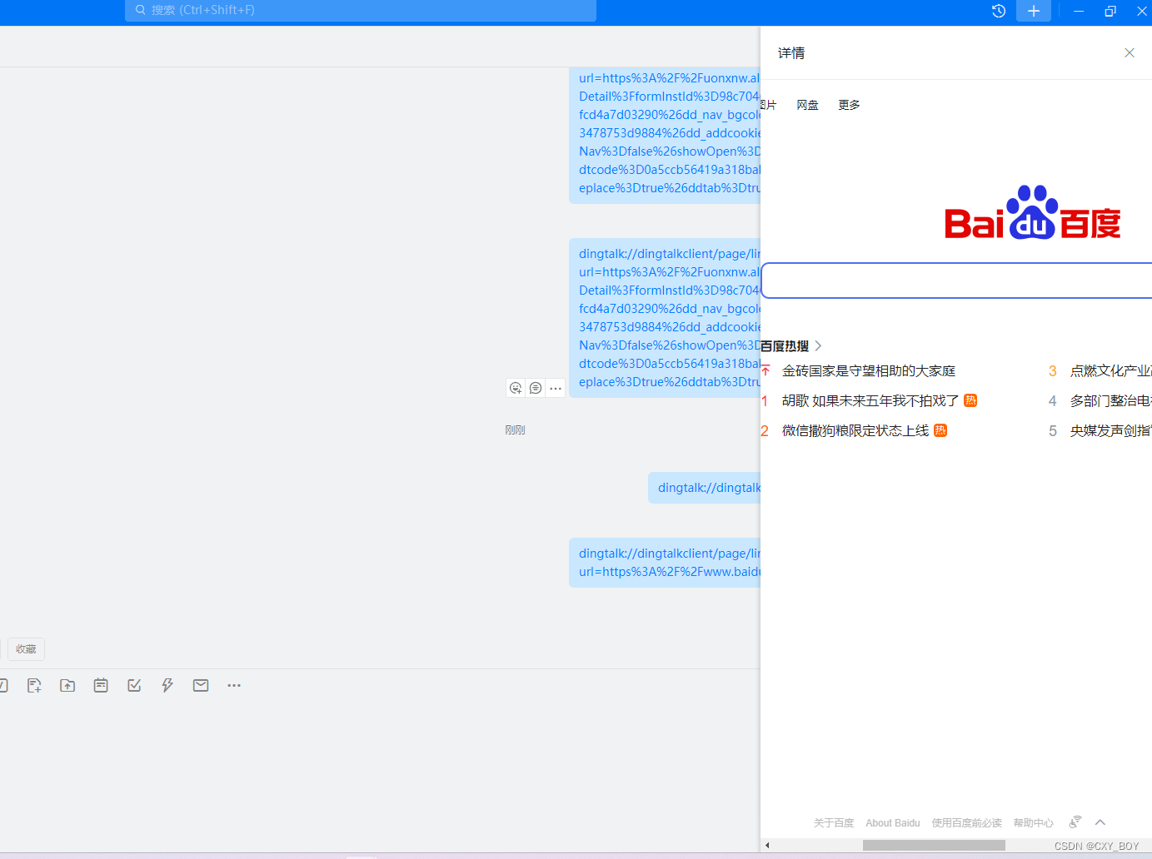Open hot search 胡歌 如果未来五年我不拍戏了
This screenshot has width=1152, height=859.
pyautogui.click(x=870, y=400)
